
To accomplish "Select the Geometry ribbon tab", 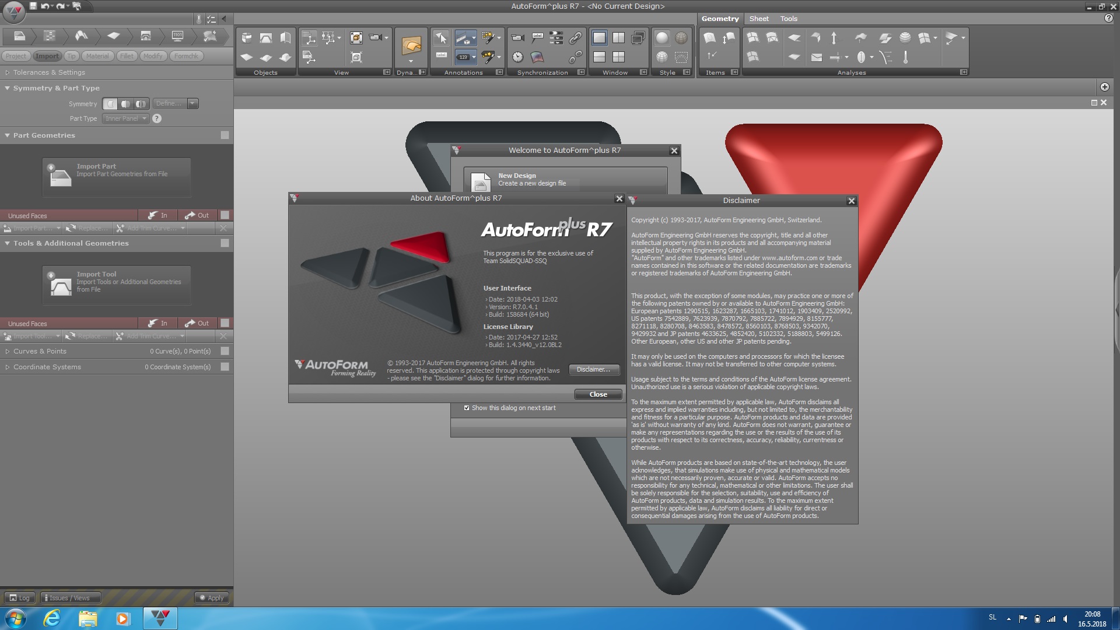I will (x=720, y=19).
